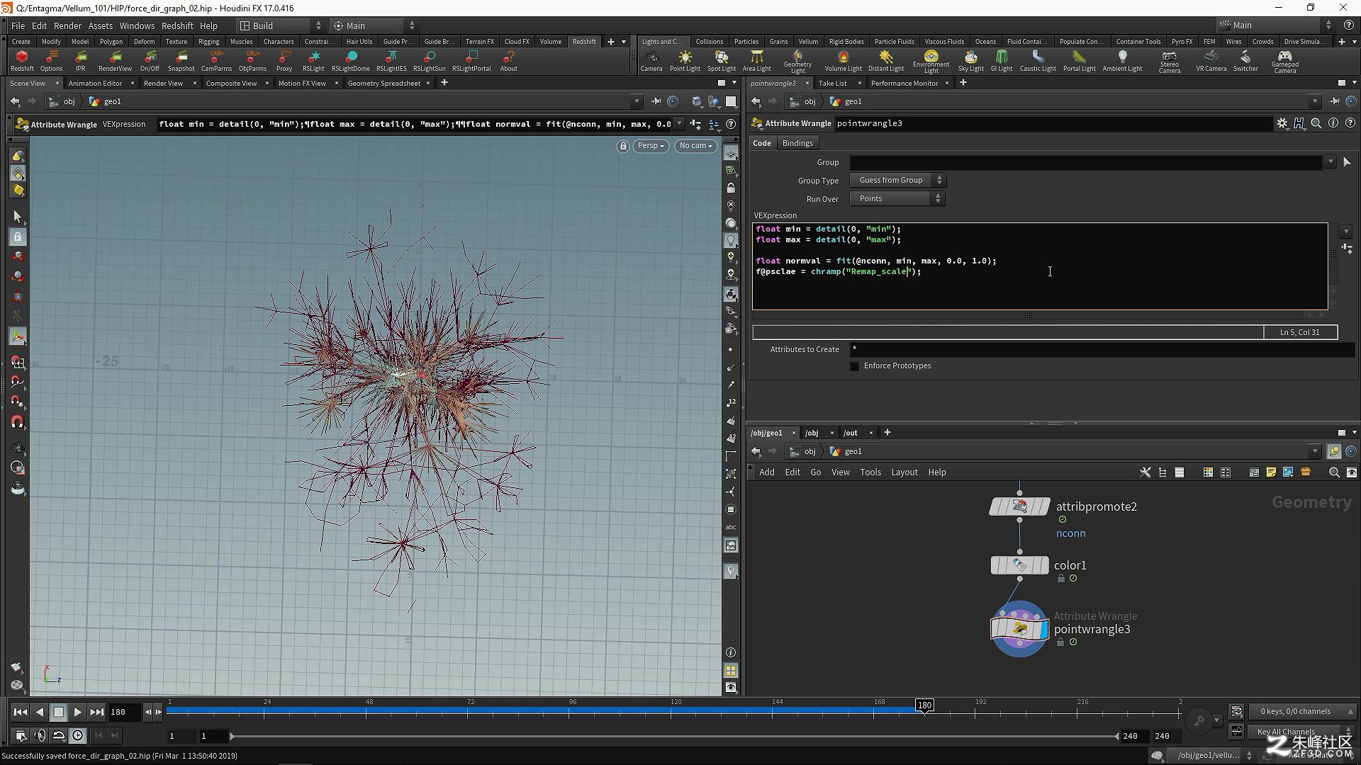Add a Sky Light from shelf
The width and height of the screenshot is (1361, 765).
click(970, 61)
